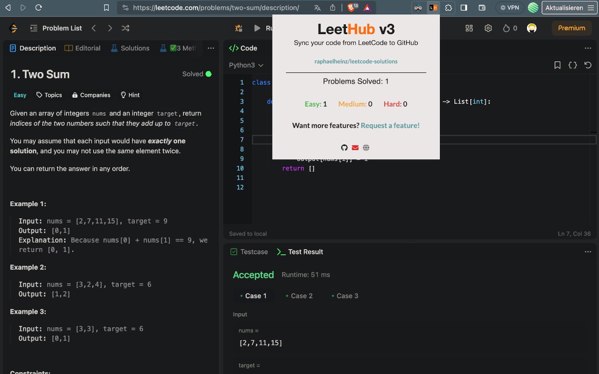Click the shuffle random problem icon
This screenshot has height=374, width=599.
(x=125, y=28)
